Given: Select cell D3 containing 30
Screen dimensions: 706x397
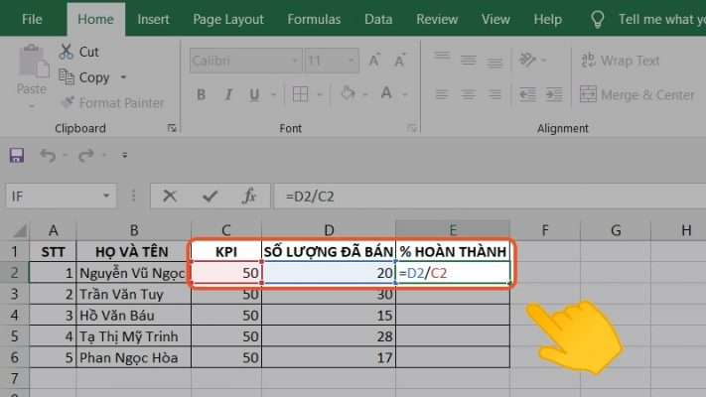Looking at the screenshot, I should [x=329, y=295].
